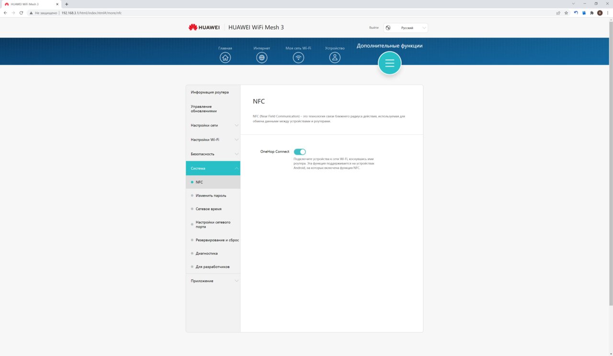Disable the OneHop Connect switch
The width and height of the screenshot is (613, 356).
300,152
